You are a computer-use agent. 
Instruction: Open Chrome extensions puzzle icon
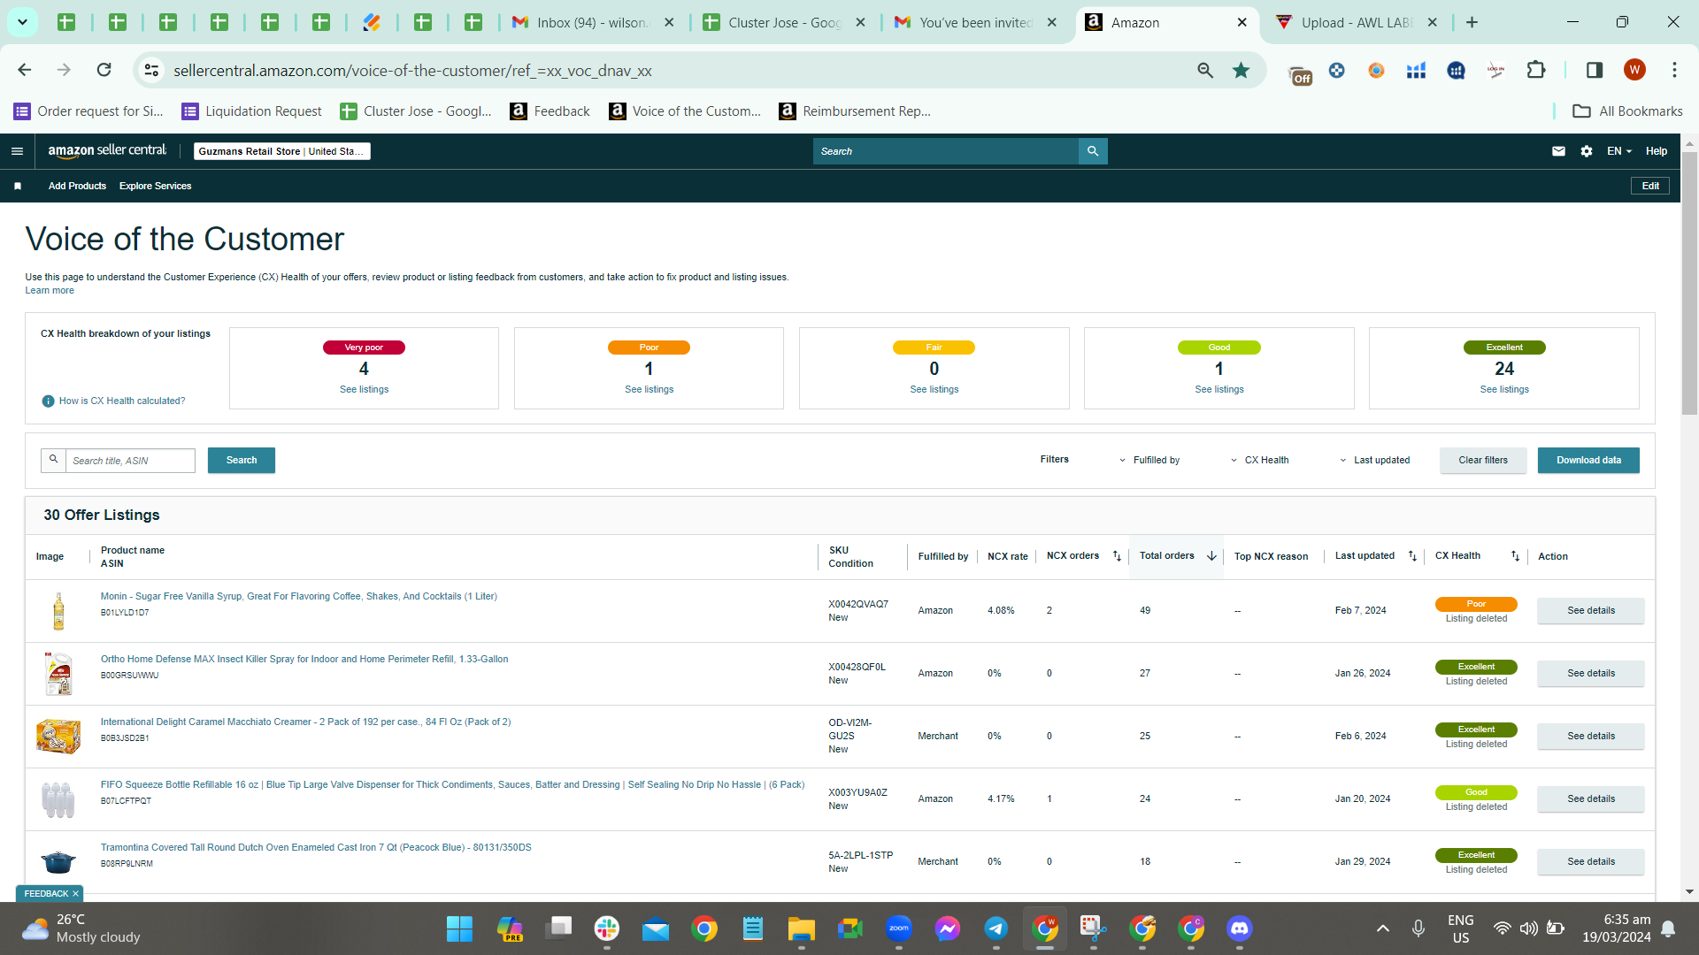[x=1536, y=70]
